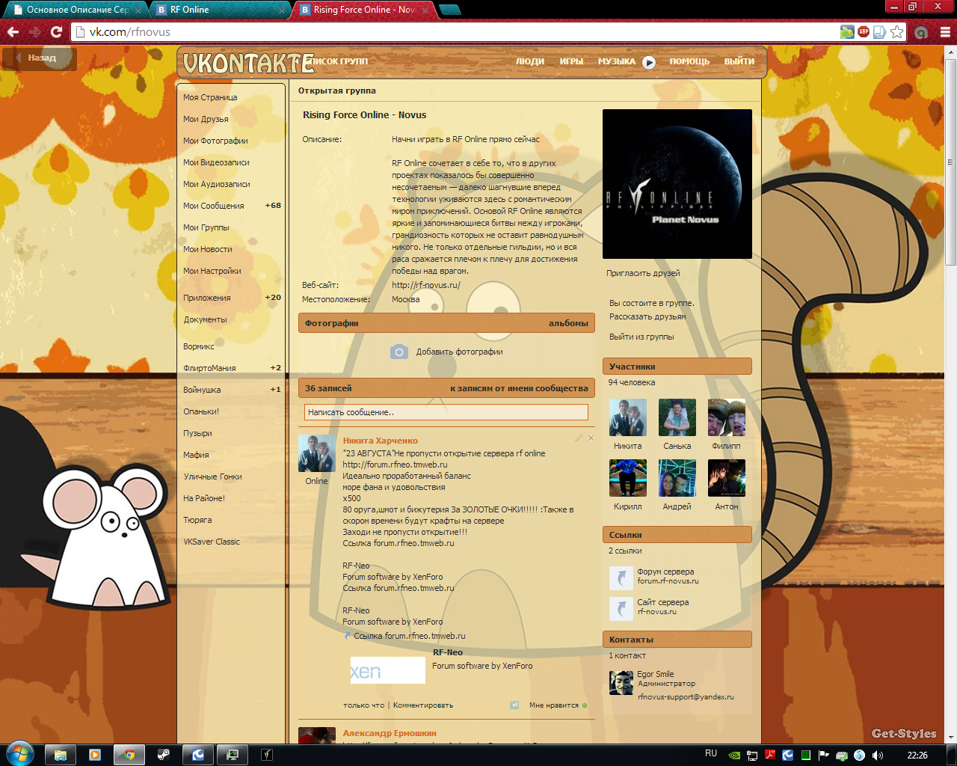The image size is (957, 766).
Task: Click the Форум сервера link arrow icon
Action: [x=621, y=577]
